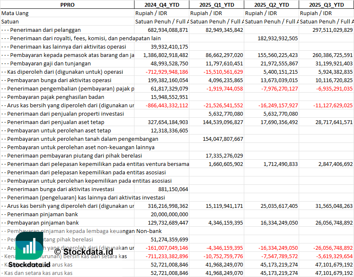
Task: Click red value -866,443,332,112
Action: pos(167,106)
